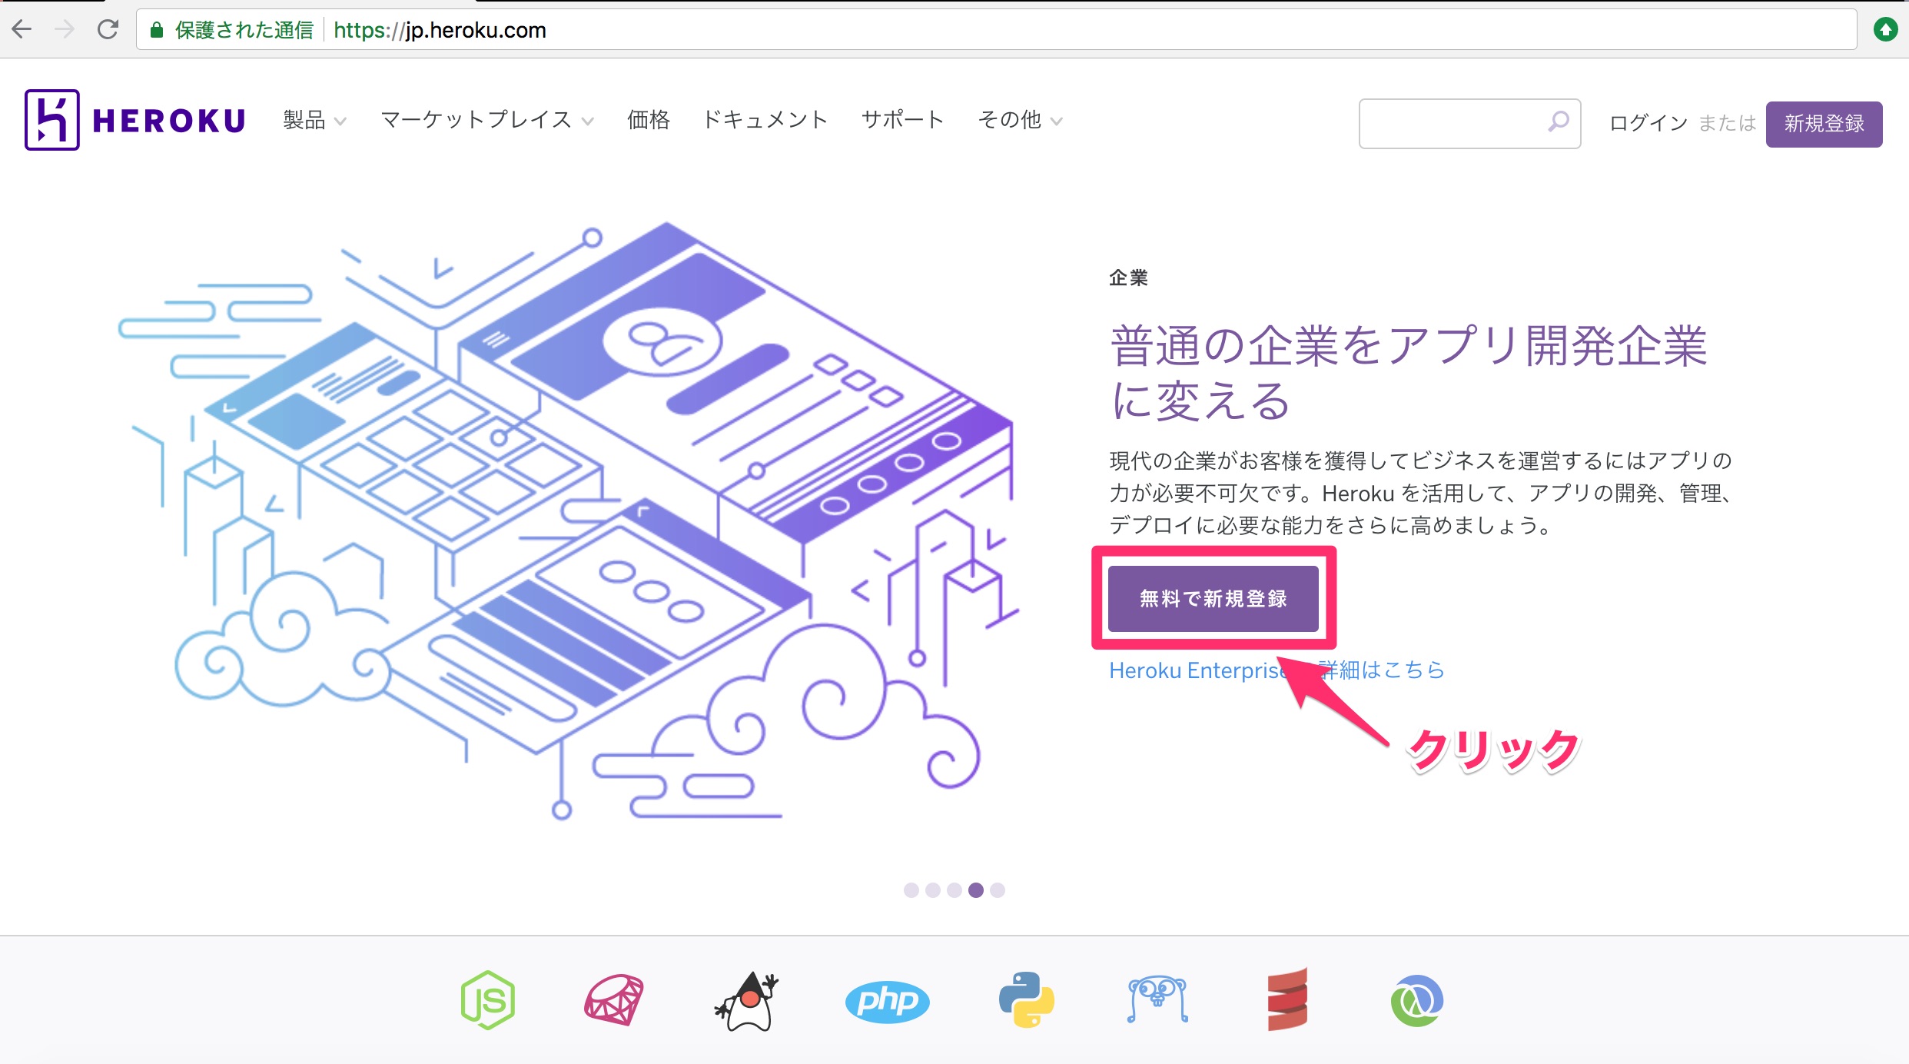Click the Heroku logo icon
The height and width of the screenshot is (1064, 1909).
pyautogui.click(x=51, y=120)
